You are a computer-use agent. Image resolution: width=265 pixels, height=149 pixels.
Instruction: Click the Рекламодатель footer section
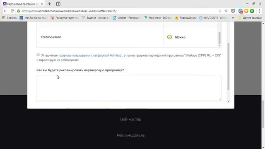pos(131,135)
